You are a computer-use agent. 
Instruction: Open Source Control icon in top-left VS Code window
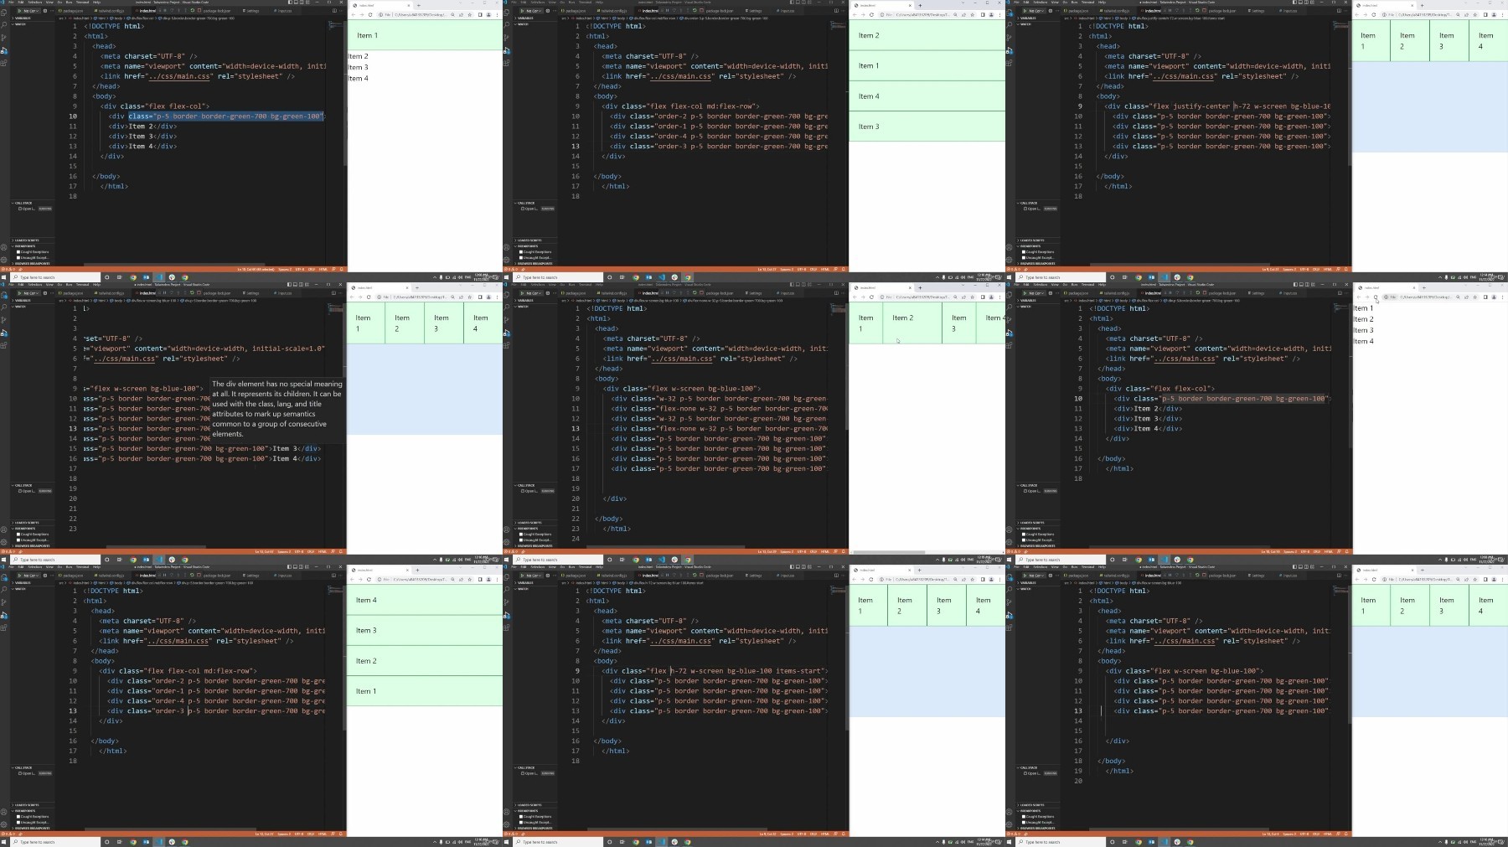pos(4,38)
